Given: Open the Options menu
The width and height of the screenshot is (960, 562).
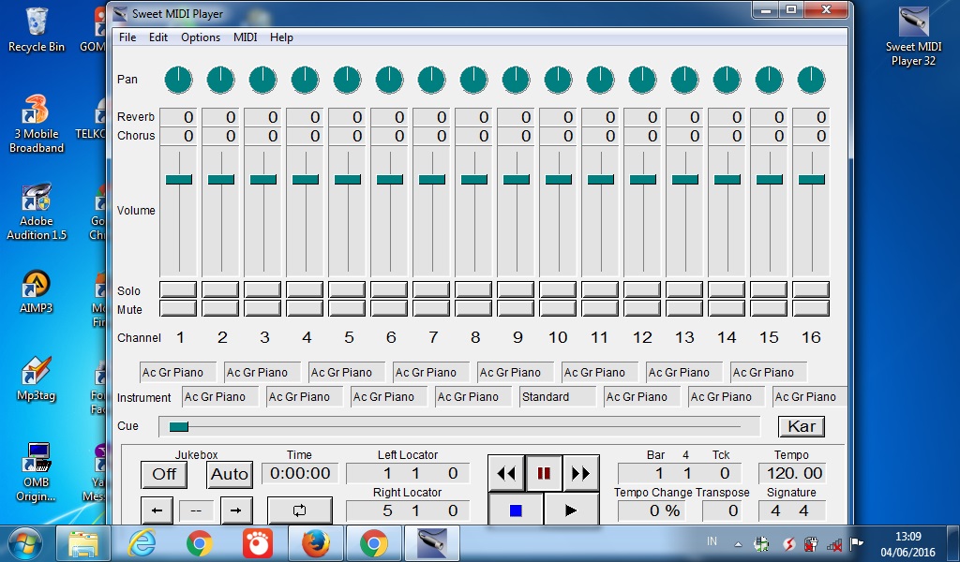Looking at the screenshot, I should (201, 37).
